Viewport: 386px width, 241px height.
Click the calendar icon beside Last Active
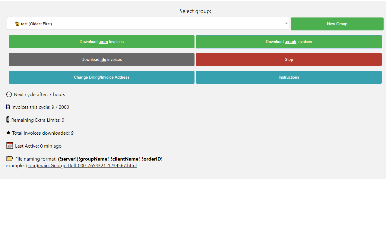(x=10, y=146)
